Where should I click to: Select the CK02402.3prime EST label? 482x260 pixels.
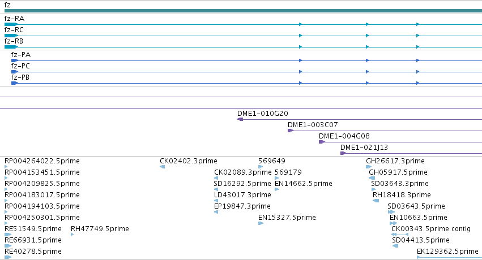[189, 161]
